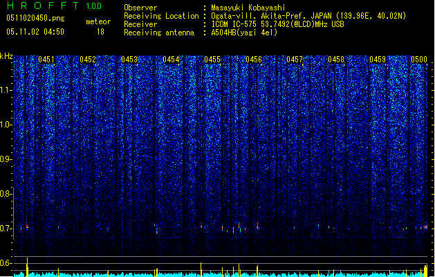Click the 1.0 frequency axis label
This screenshot has height=277, width=435.
6,125
